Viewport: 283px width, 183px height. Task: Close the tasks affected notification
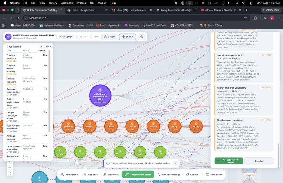175,163
